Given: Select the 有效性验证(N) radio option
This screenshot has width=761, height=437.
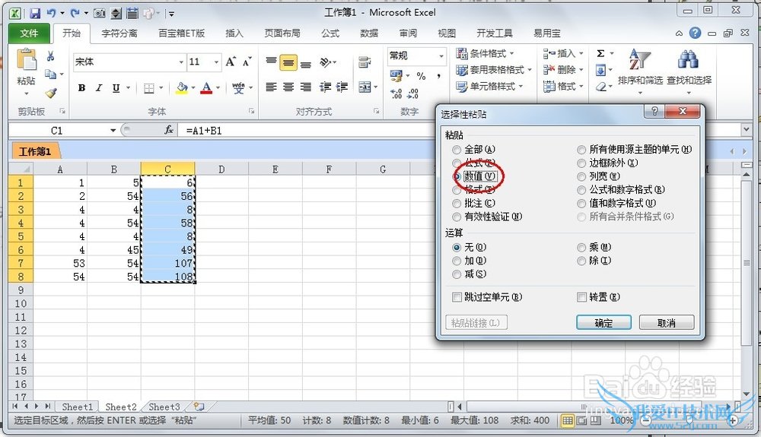Looking at the screenshot, I should tap(457, 217).
